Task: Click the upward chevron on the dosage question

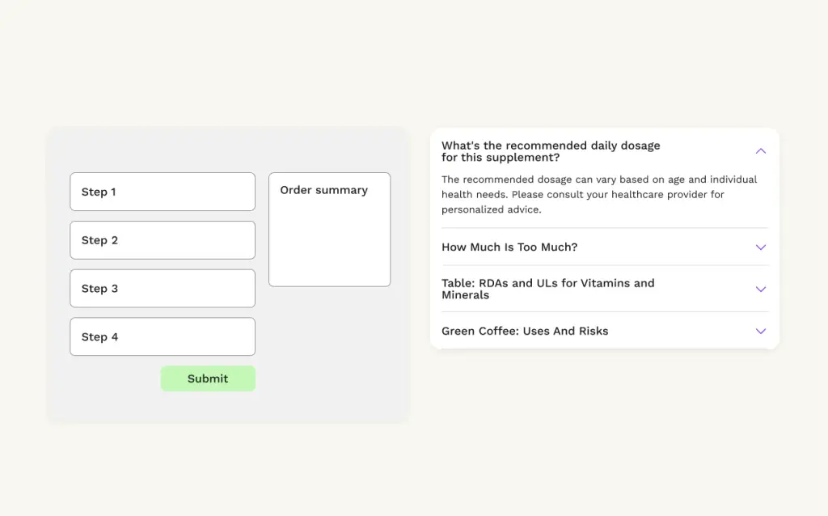Action: tap(760, 151)
